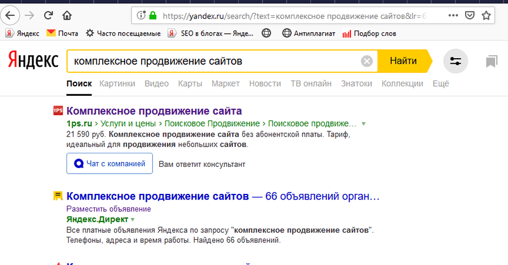The height and width of the screenshot is (265, 508).
Task: Click the browser address bar URL
Action: [294, 16]
